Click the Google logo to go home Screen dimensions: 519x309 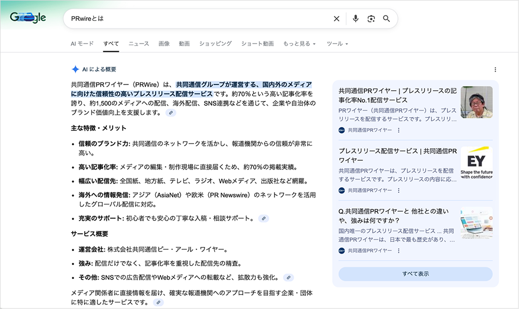[x=28, y=18]
